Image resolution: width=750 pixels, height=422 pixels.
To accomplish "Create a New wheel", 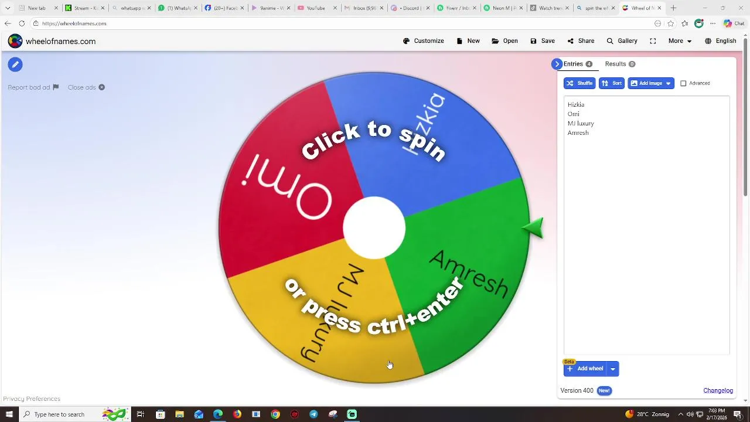I will (468, 41).
